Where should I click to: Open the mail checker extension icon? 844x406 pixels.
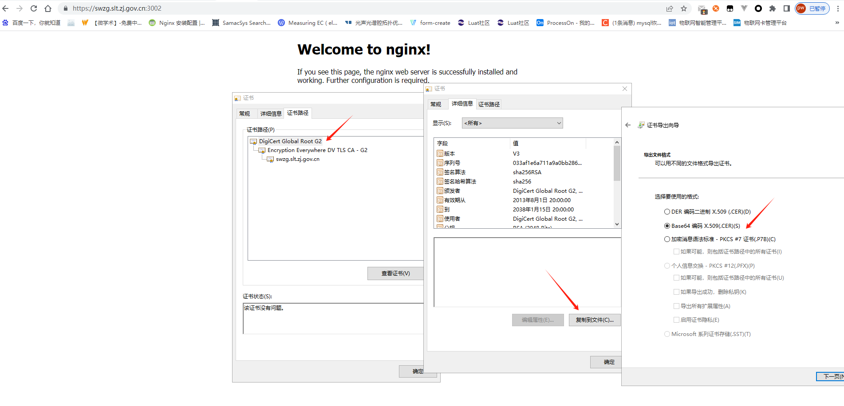tap(702, 9)
